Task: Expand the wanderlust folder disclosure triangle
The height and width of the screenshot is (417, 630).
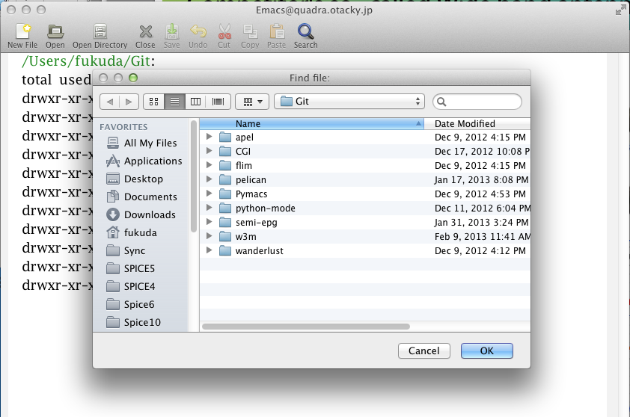Action: (x=209, y=250)
